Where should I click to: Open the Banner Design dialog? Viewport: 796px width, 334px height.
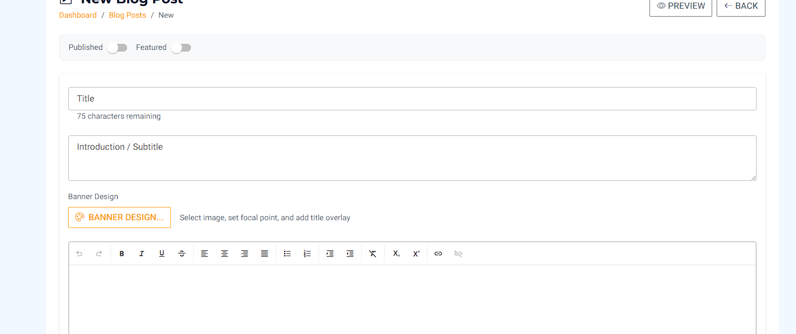click(x=119, y=217)
